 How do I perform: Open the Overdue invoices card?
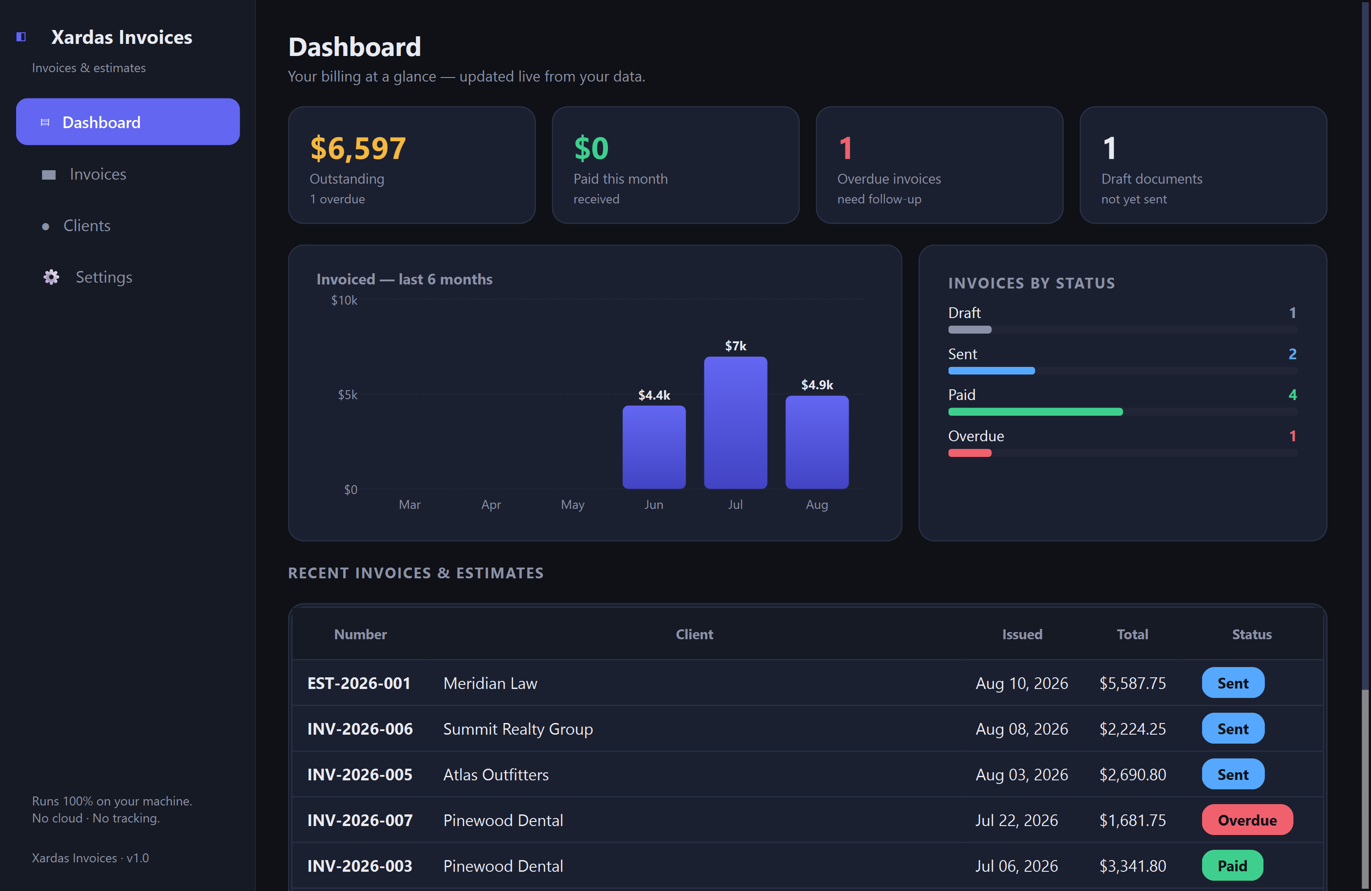click(x=940, y=165)
